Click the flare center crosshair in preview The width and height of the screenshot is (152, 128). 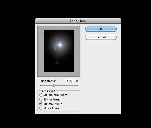click(60, 45)
